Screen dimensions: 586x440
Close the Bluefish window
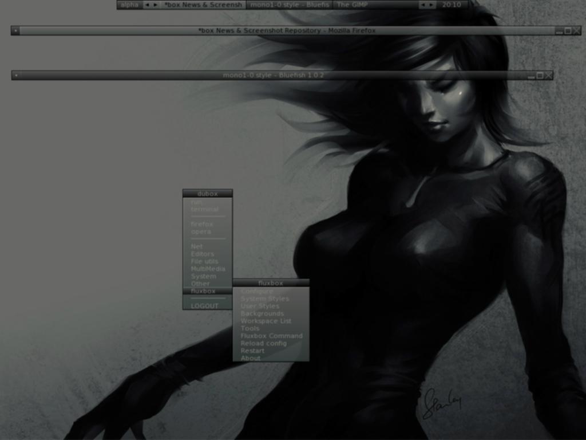coord(549,76)
